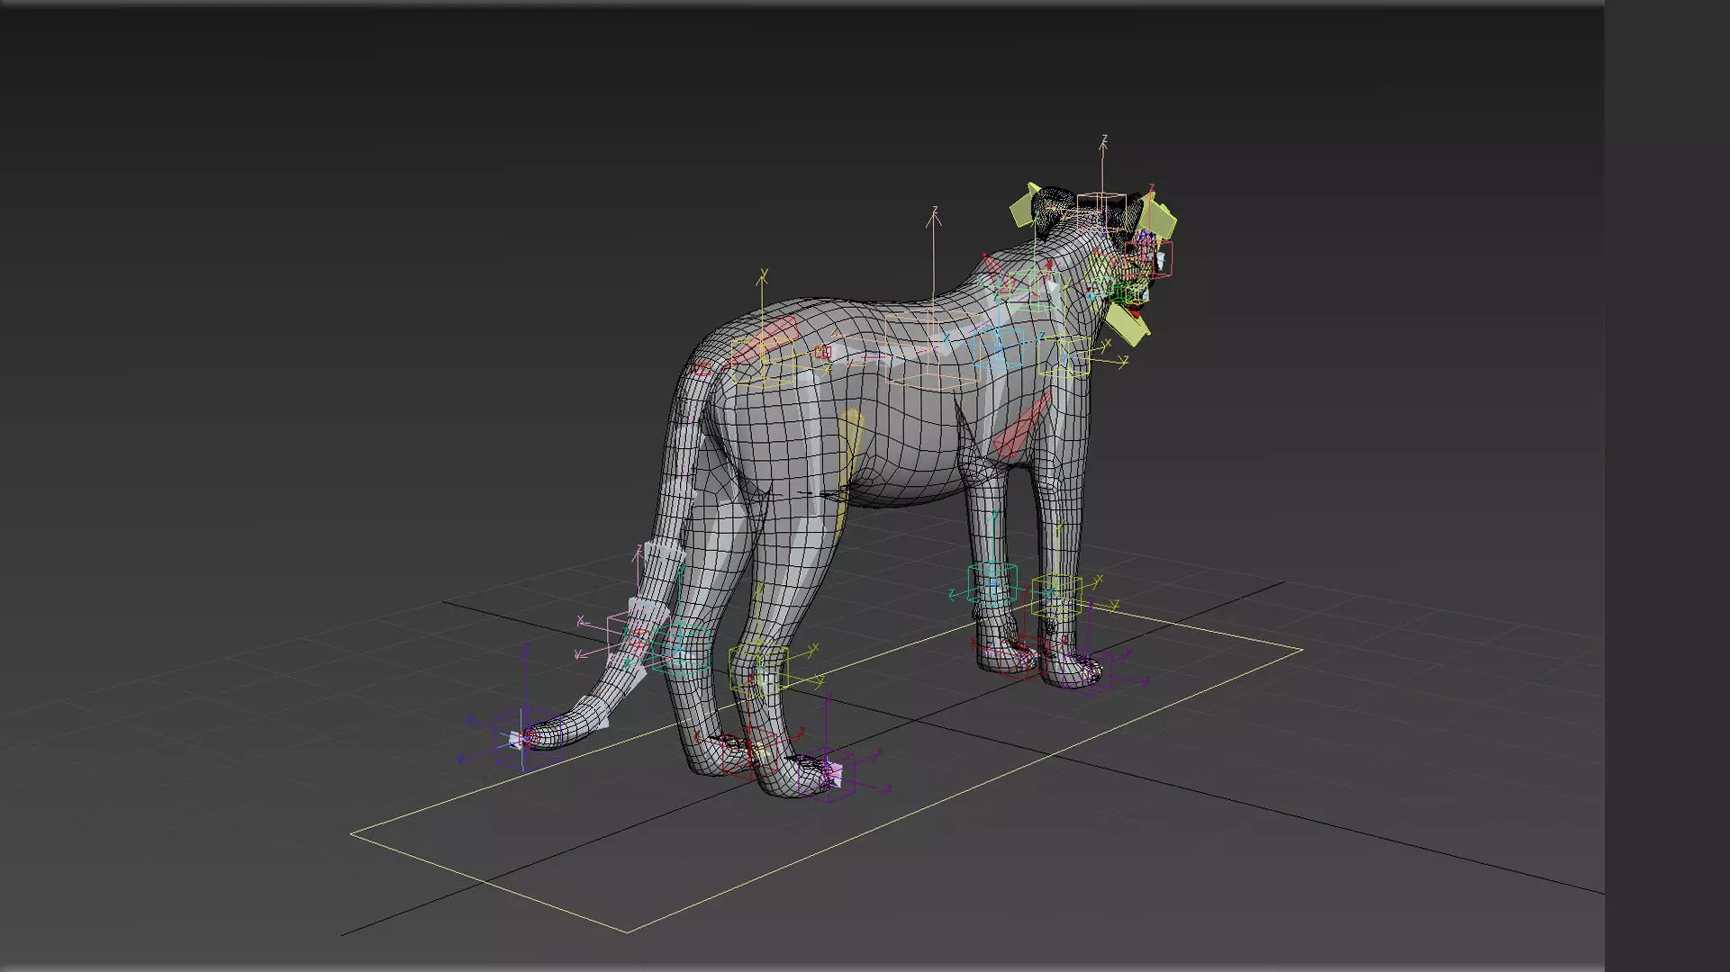The height and width of the screenshot is (972, 1730).
Task: Select the peach box control atop the head
Action: pos(1100,212)
